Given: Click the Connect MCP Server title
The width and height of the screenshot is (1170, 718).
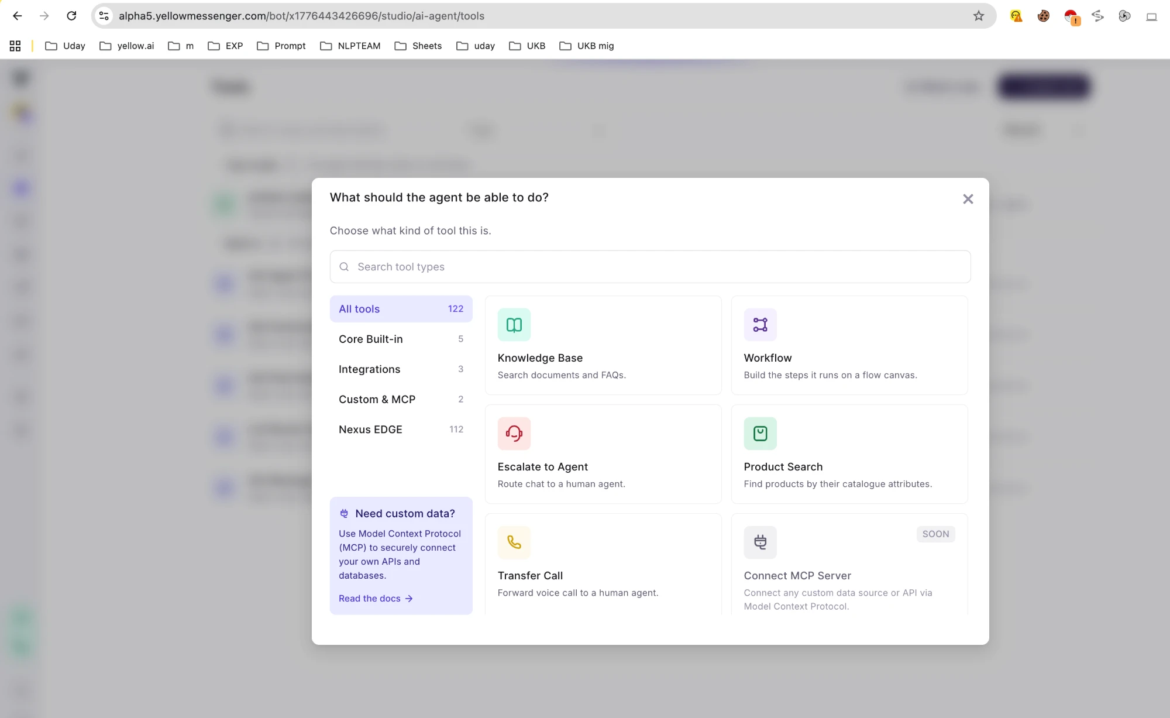Looking at the screenshot, I should point(797,575).
